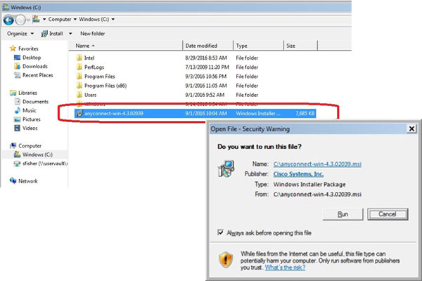Click the Install toolbar button
This screenshot has width=422, height=281.
54,33
